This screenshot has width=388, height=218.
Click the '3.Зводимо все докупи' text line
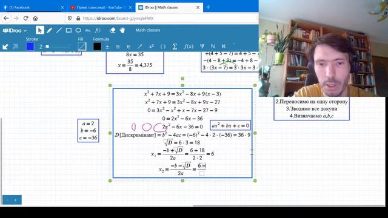click(312, 108)
